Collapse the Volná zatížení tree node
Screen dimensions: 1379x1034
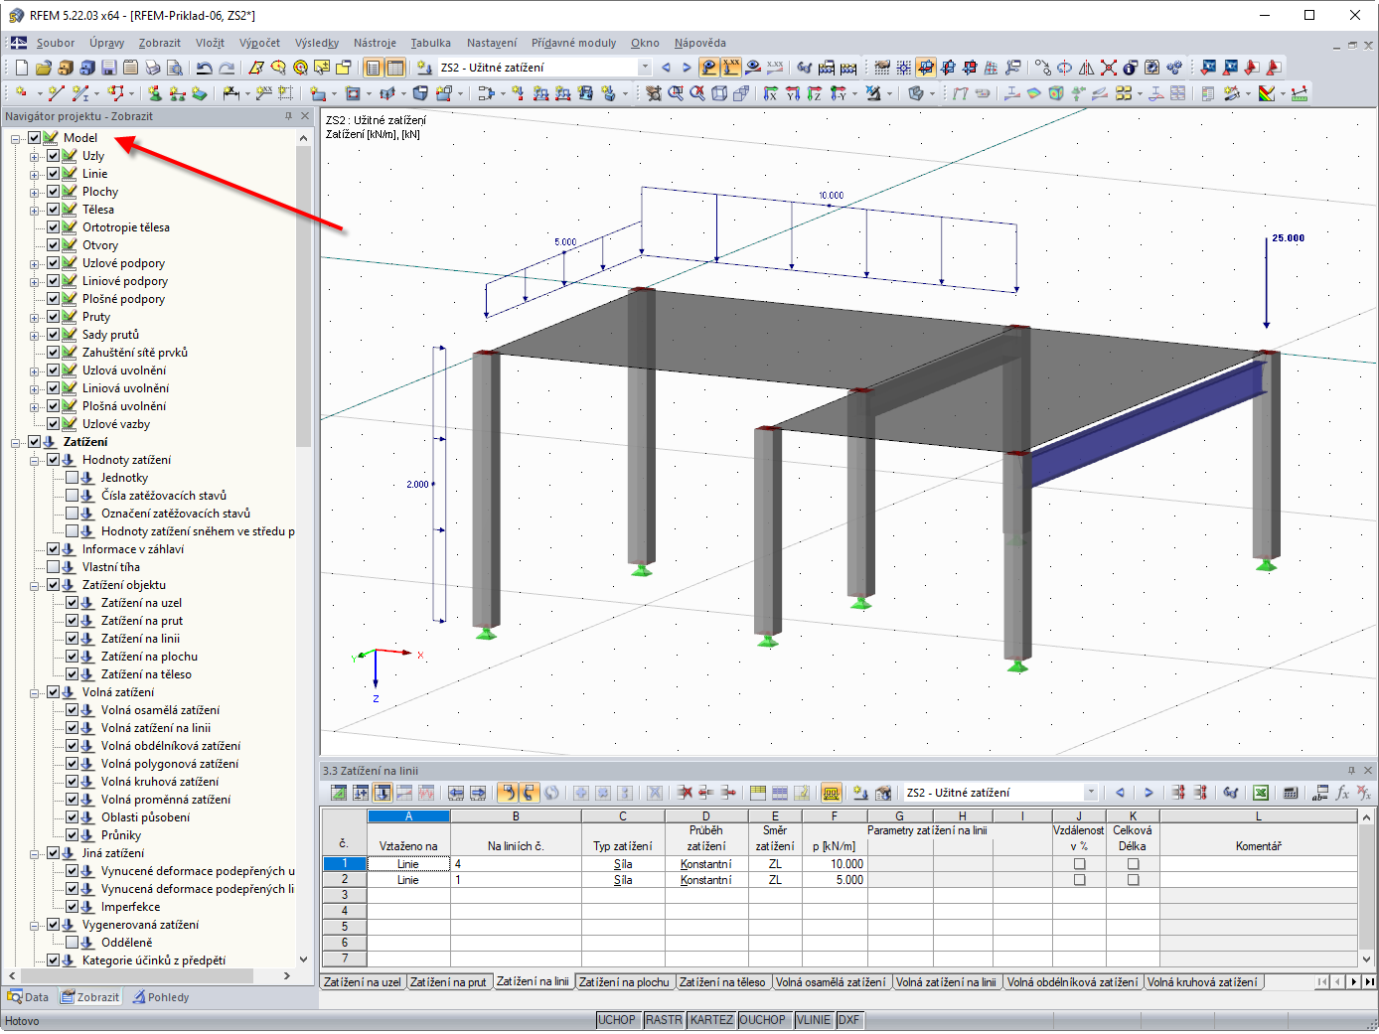pyautogui.click(x=35, y=692)
